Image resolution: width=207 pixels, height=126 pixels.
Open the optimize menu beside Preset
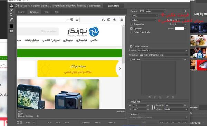point(185,11)
